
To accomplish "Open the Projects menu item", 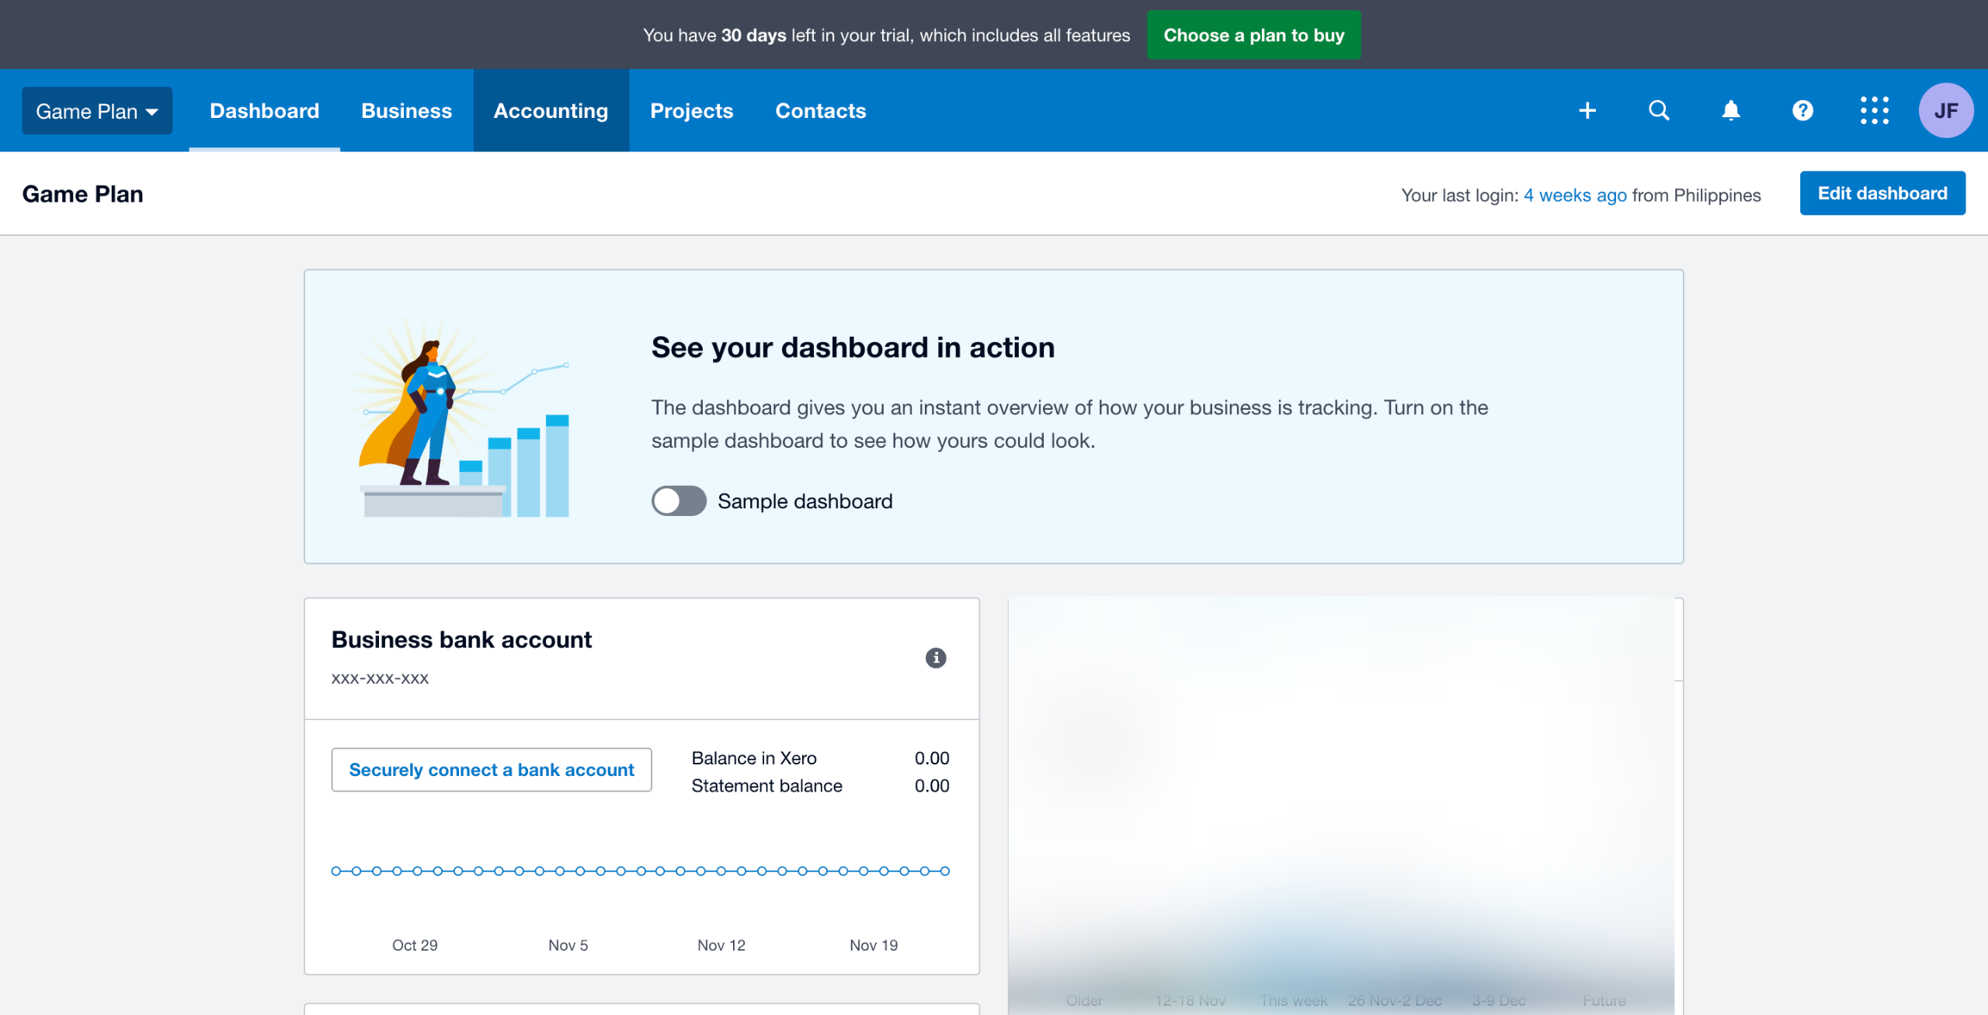I will click(691, 111).
